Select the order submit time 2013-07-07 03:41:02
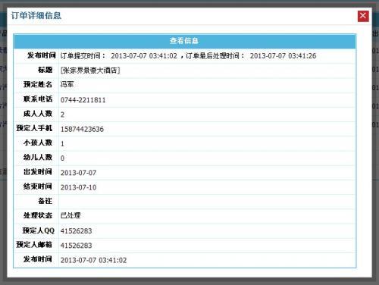This screenshot has width=379, height=285. [144, 56]
